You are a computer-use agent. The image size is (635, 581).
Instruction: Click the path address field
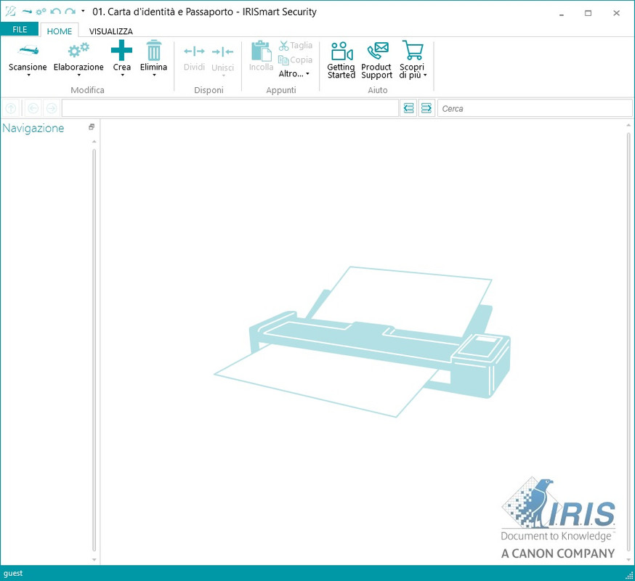(x=230, y=108)
